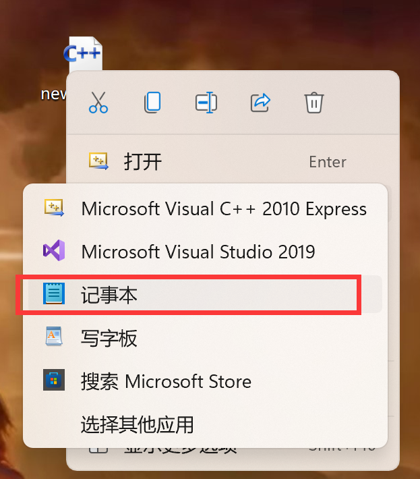Viewport: 420px width, 479px height.
Task: Click the Share arrow icon
Action: 260,103
